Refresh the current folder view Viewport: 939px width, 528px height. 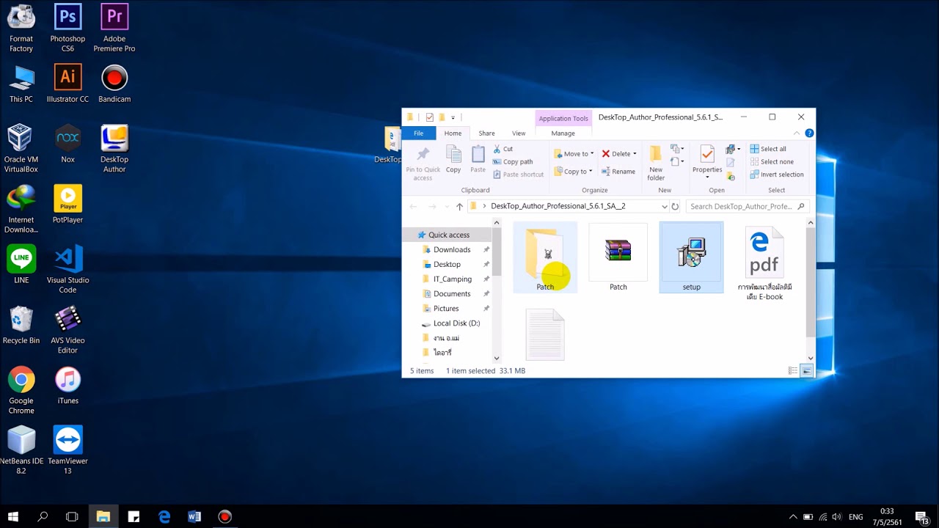tap(675, 207)
